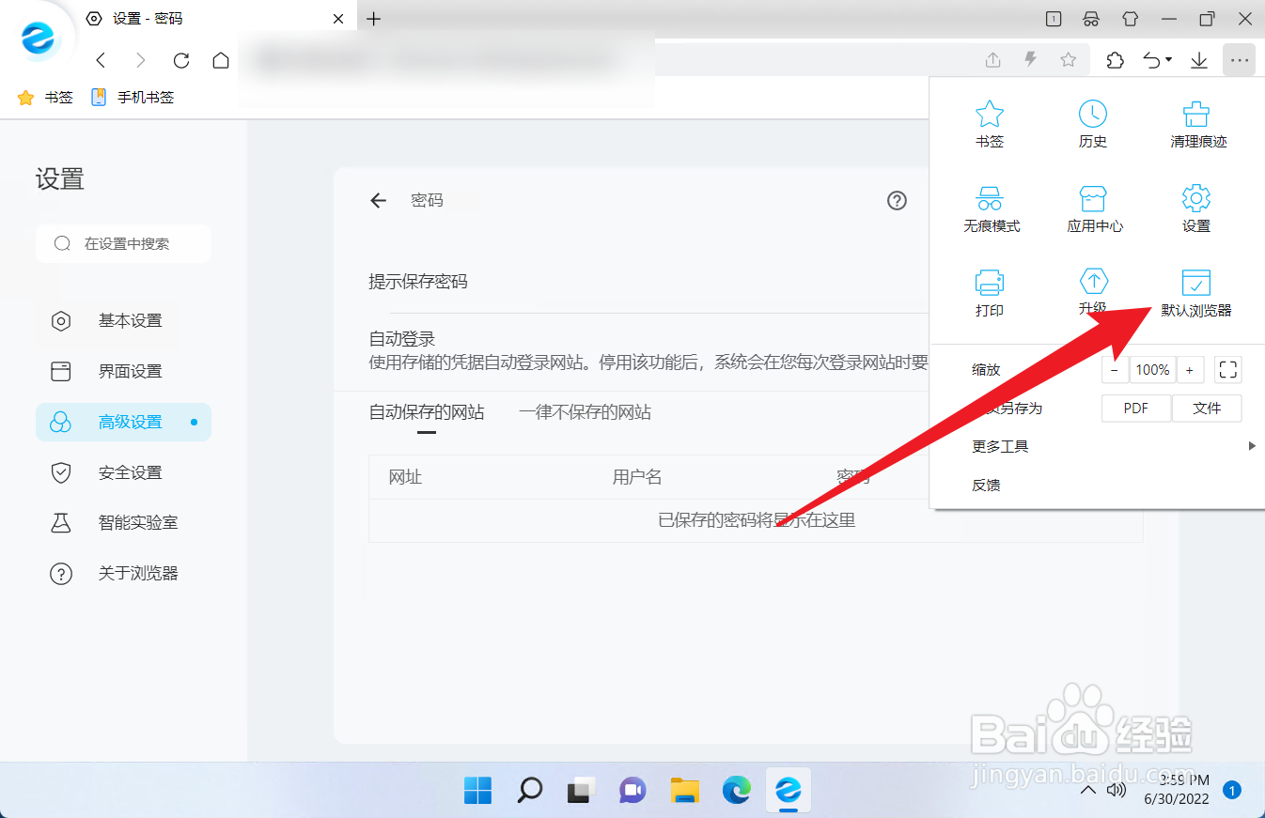The height and width of the screenshot is (818, 1265).
Task: Decrease zoom with the minus button
Action: (x=1115, y=370)
